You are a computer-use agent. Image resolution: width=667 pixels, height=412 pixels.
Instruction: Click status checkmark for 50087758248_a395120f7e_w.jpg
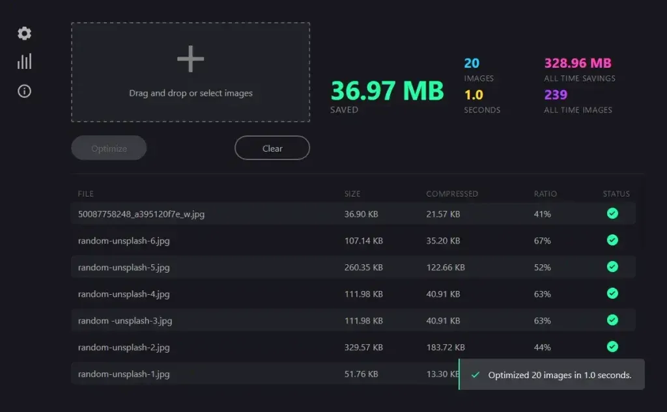(612, 213)
